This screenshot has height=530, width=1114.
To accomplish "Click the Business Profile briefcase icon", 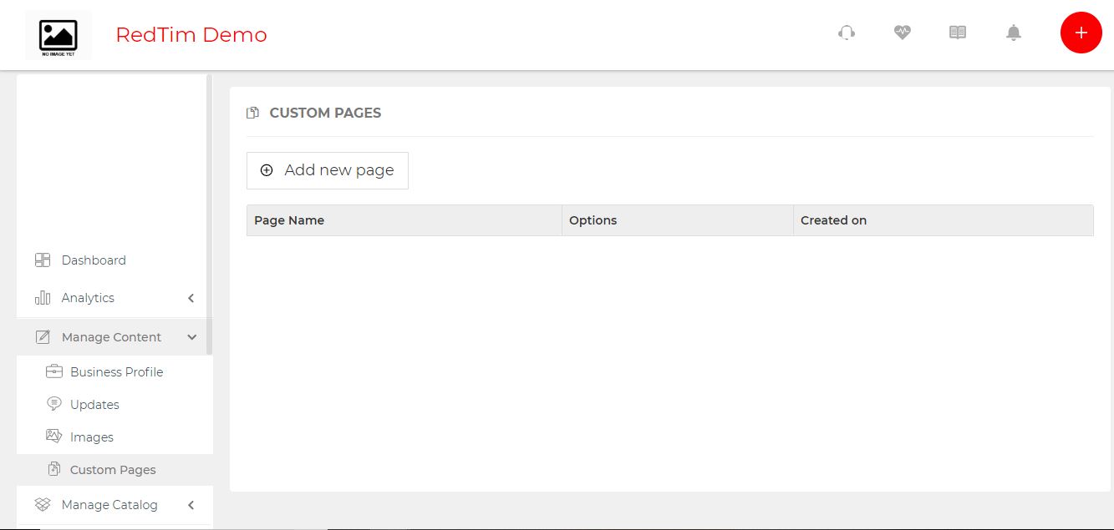I will coord(54,371).
